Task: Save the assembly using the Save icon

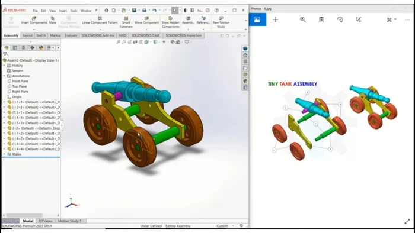Action: 134,10
